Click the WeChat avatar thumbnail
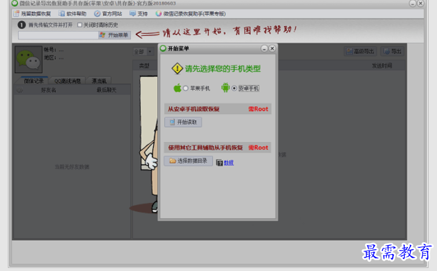The height and width of the screenshot is (271, 437). (28, 60)
